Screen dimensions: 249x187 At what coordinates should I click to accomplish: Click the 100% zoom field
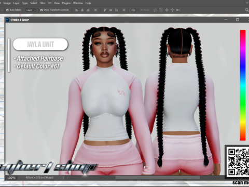(11, 178)
